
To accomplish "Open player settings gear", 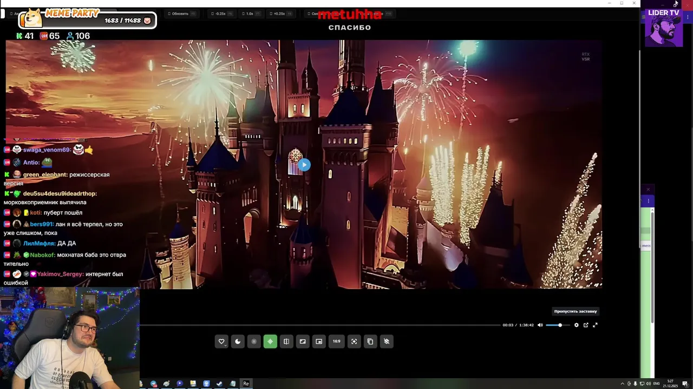I will 577,325.
